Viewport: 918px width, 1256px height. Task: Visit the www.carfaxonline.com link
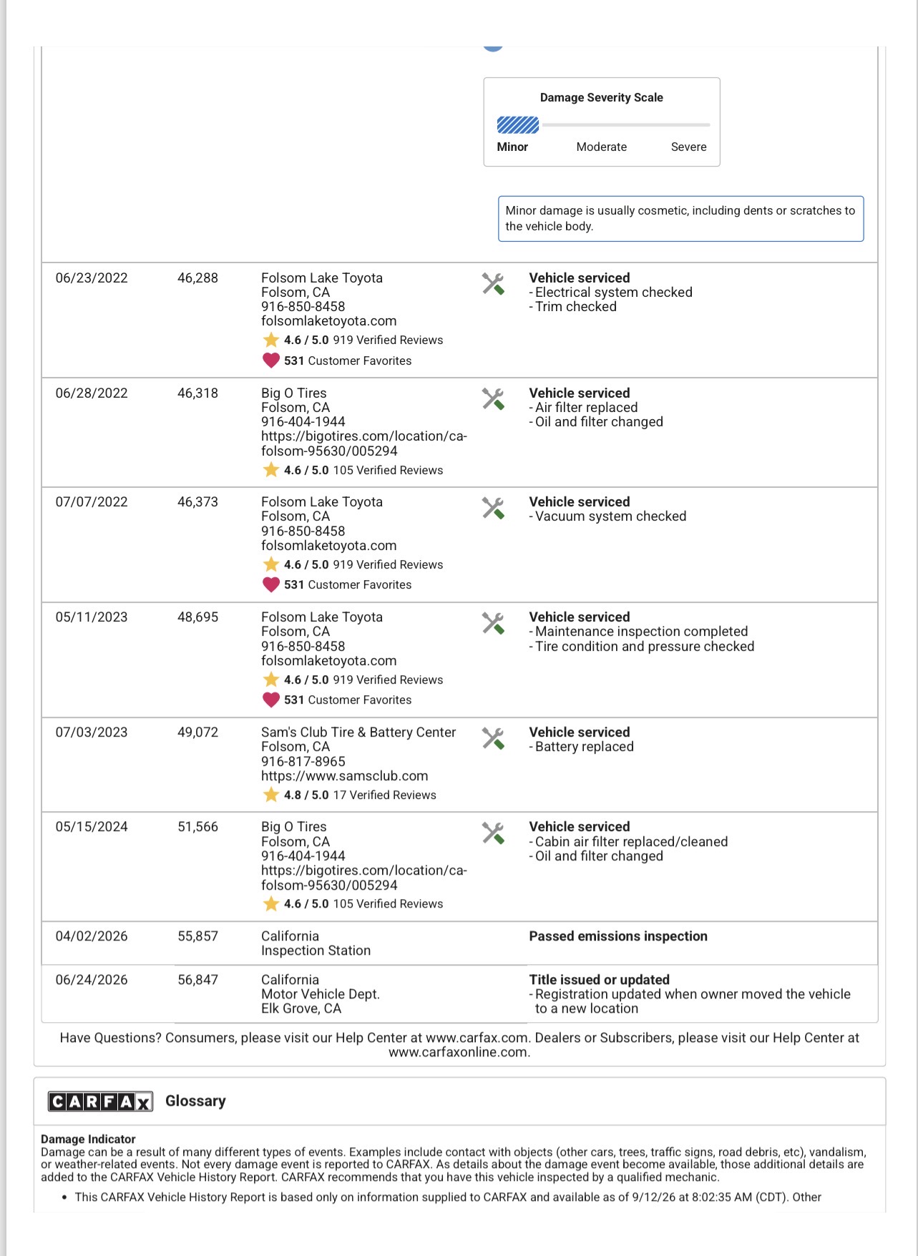point(458,1052)
